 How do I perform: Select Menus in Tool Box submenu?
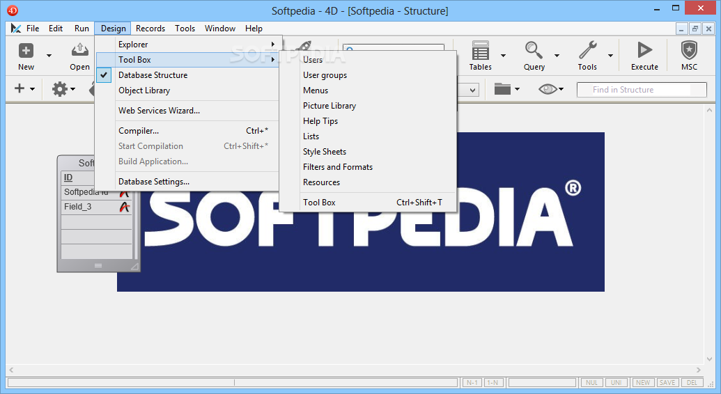[x=368, y=90]
